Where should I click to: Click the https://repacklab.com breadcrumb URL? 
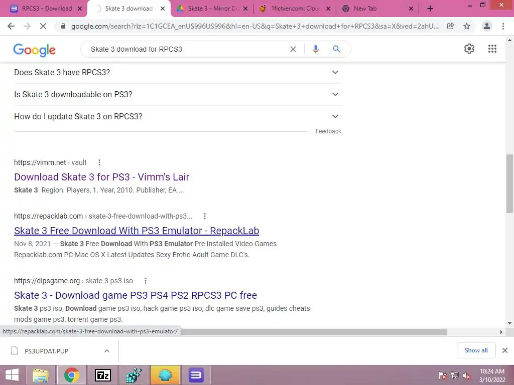pos(49,216)
